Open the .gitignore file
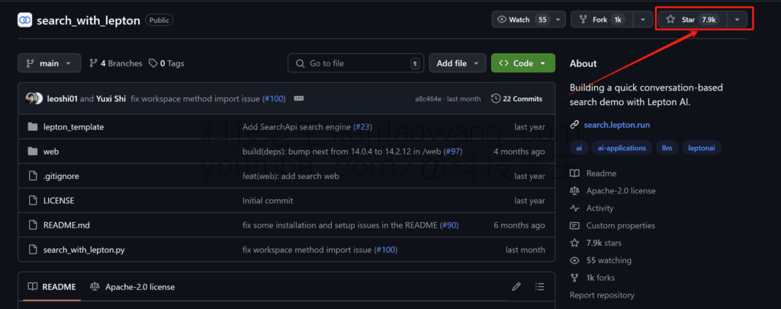This screenshot has height=309, width=781. (x=61, y=176)
